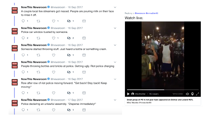Like the 'Police car window busted' tweet
Image resolution: width=213 pixels, height=119 pixels.
pyautogui.click(x=54, y=38)
